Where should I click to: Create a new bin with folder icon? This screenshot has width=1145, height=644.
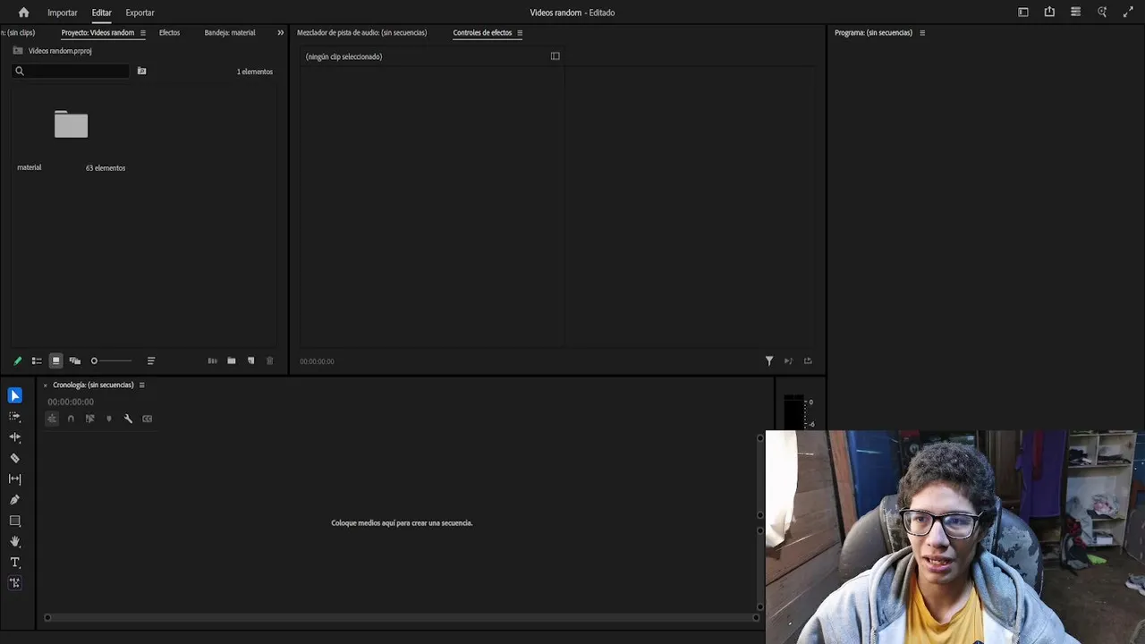pyautogui.click(x=232, y=361)
